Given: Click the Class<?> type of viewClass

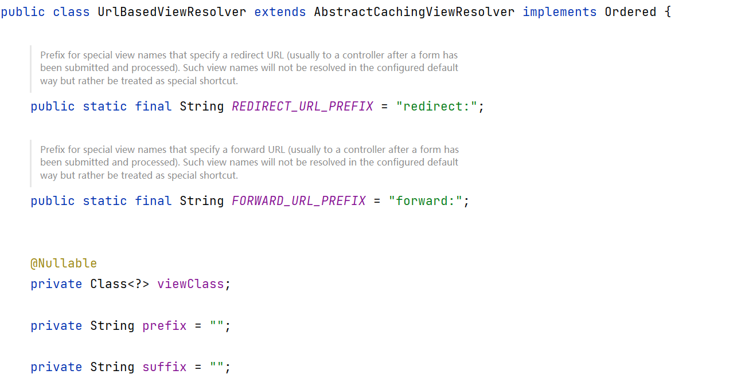Looking at the screenshot, I should [x=119, y=284].
